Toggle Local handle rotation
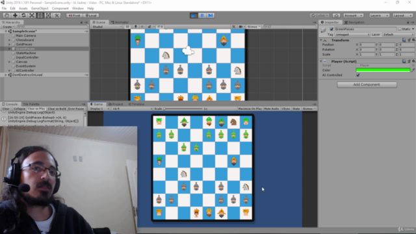Image resolution: width=416 pixels, height=234 pixels. point(91,16)
